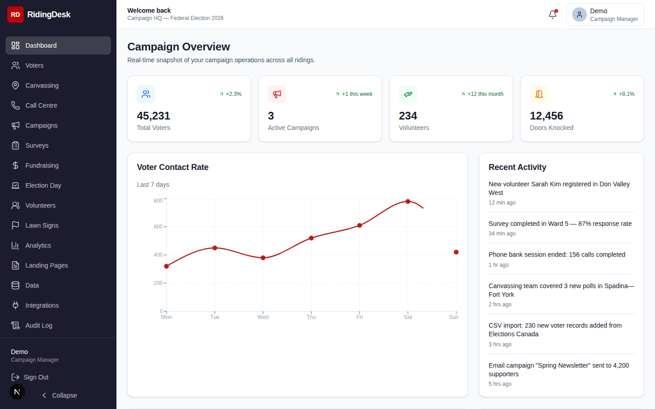
Task: Click the Doors Knocked stat card icon
Action: pyautogui.click(x=539, y=94)
